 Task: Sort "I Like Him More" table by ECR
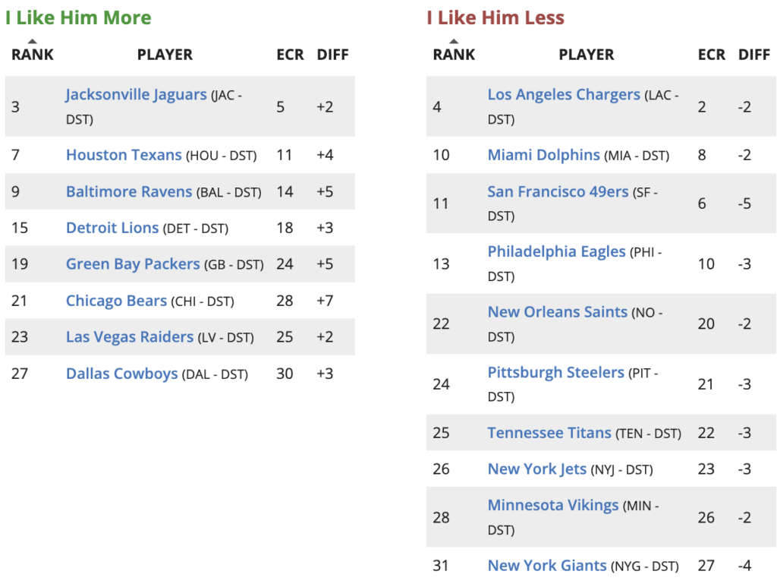[290, 55]
